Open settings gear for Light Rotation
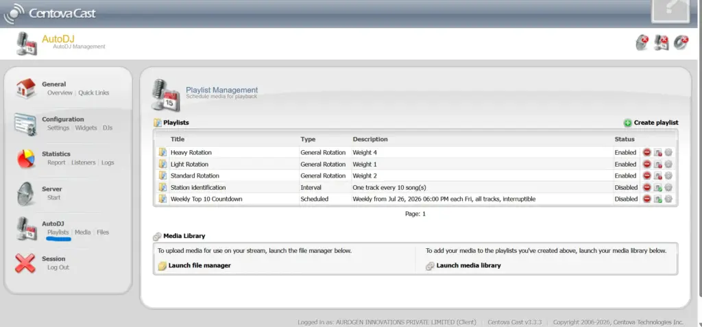This screenshot has height=327, width=702. [x=668, y=165]
